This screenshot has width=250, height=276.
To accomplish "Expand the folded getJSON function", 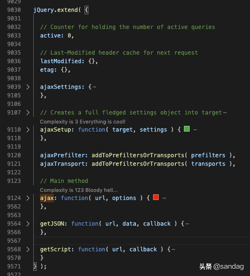I will click(x=28, y=224).
